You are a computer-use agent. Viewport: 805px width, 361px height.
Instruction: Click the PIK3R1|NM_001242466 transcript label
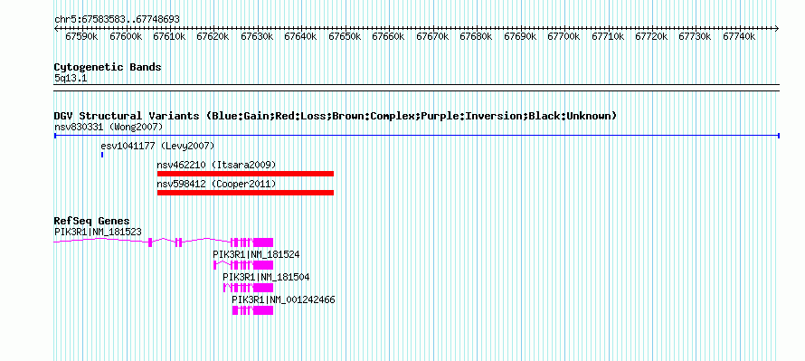click(x=283, y=299)
